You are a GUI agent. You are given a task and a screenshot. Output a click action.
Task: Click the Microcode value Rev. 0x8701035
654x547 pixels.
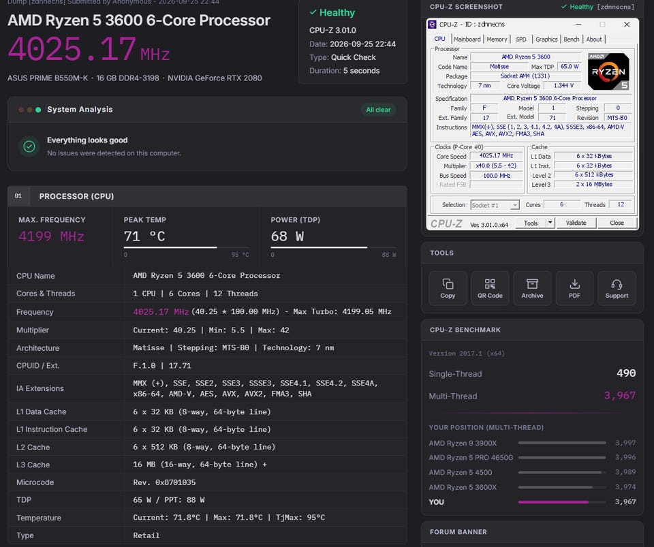(x=164, y=482)
